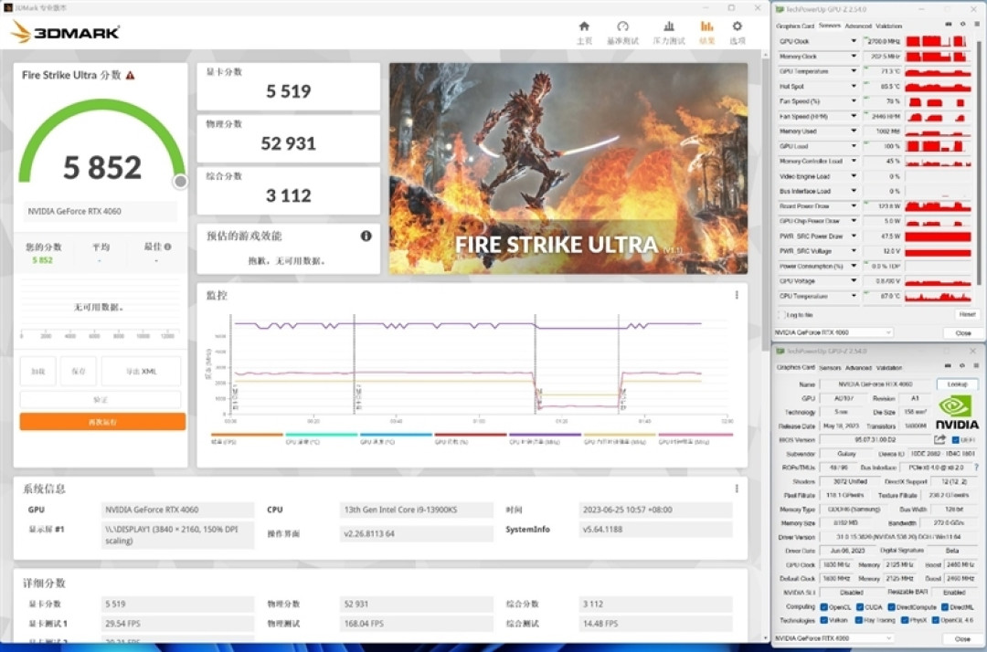This screenshot has width=987, height=652.
Task: Open the 3DMark Home tab icon
Action: tap(584, 26)
